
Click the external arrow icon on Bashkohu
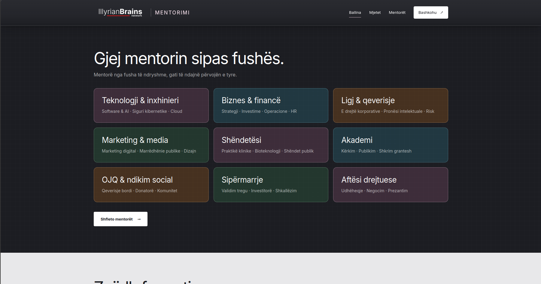(442, 13)
